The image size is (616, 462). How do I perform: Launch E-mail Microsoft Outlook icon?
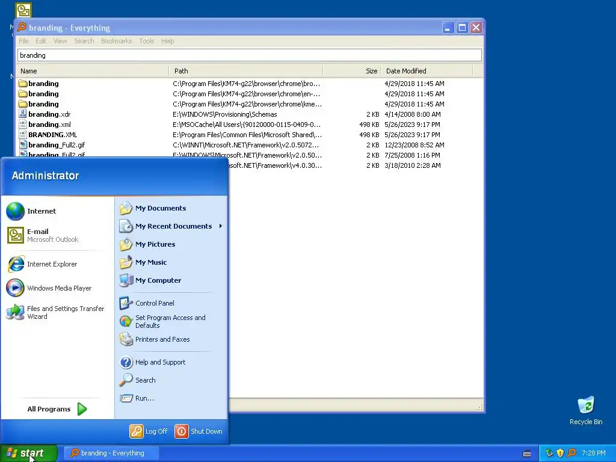[x=15, y=235]
